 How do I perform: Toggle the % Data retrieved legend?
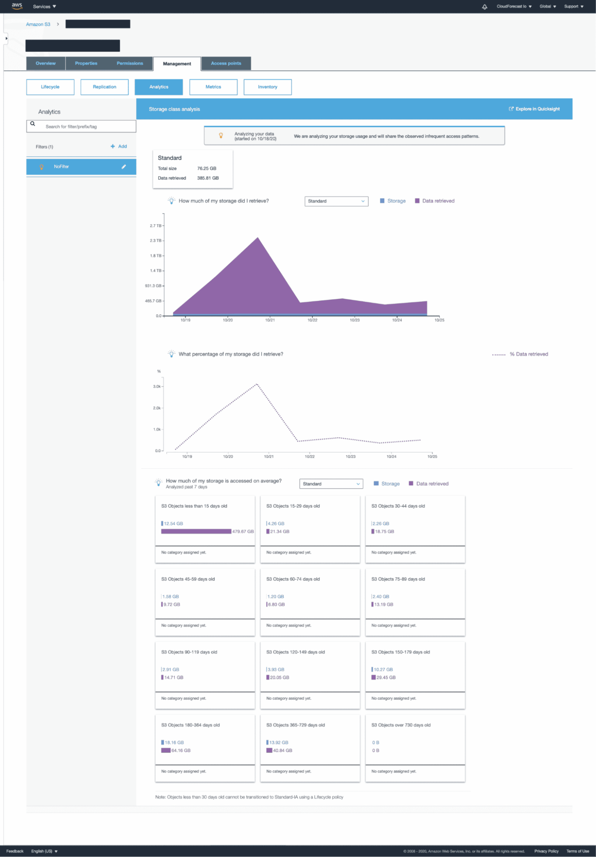click(x=520, y=355)
